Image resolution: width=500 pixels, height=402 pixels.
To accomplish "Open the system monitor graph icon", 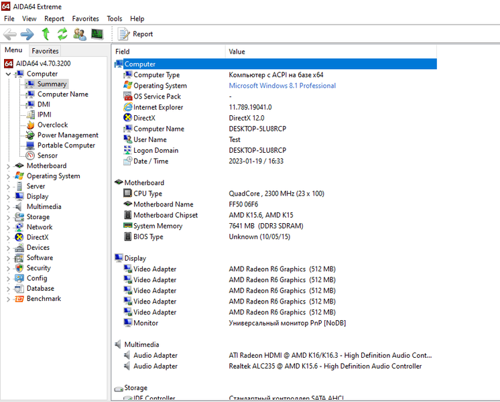I will click(x=97, y=33).
